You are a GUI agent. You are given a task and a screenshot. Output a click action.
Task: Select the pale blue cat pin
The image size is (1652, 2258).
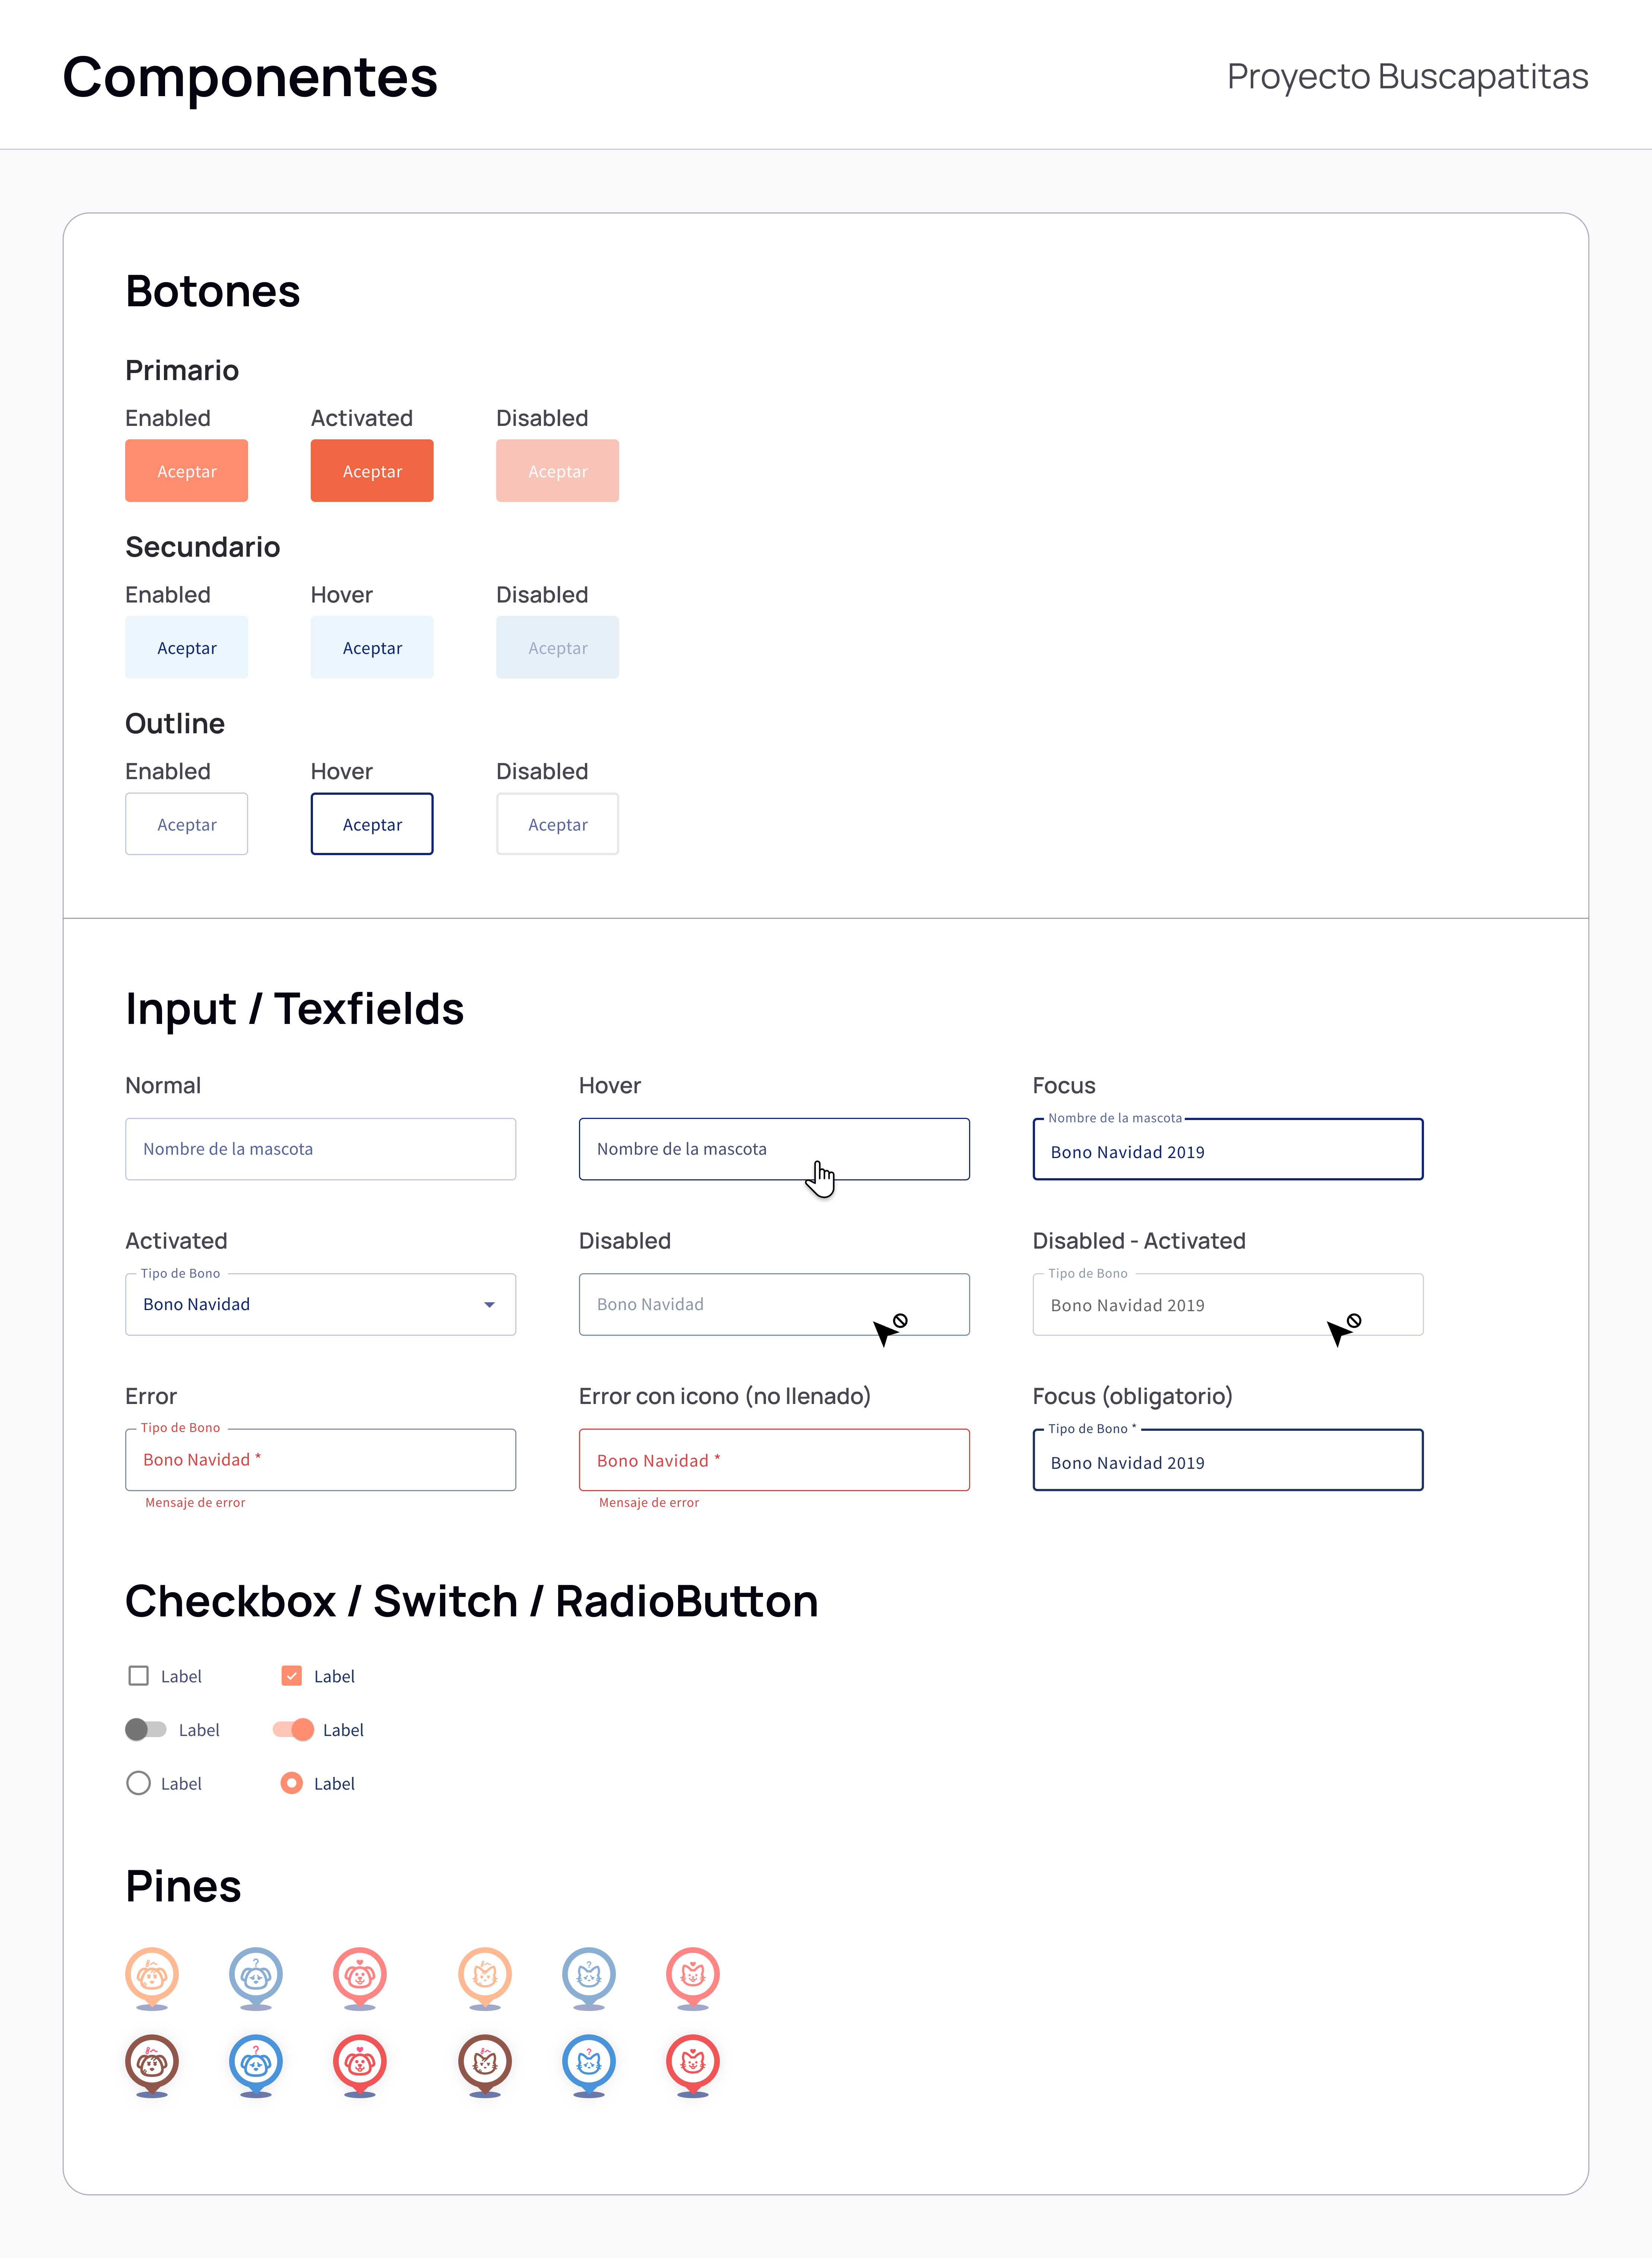coord(589,1977)
